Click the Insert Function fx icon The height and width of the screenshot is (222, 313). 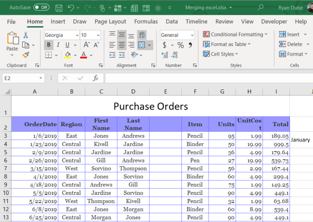pos(96,78)
